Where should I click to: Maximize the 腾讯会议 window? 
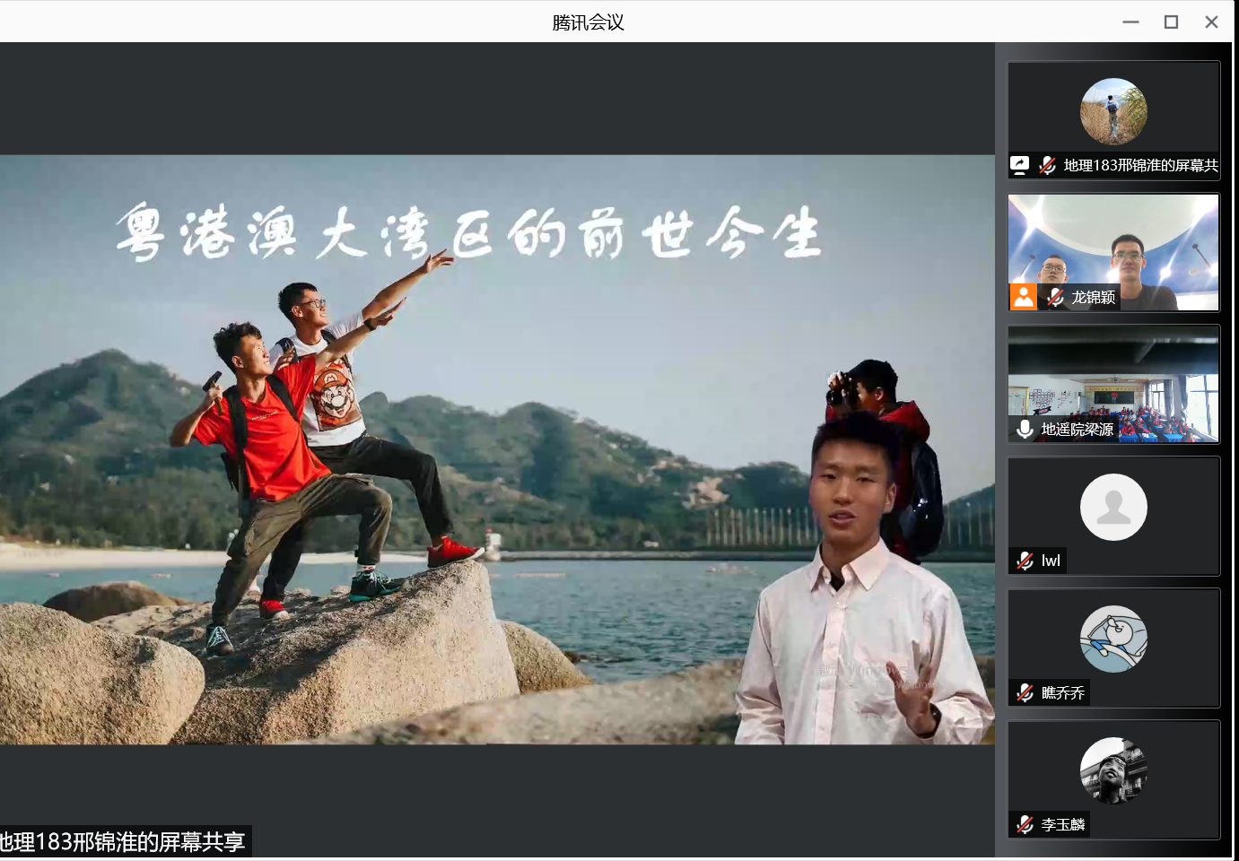pos(1171,22)
